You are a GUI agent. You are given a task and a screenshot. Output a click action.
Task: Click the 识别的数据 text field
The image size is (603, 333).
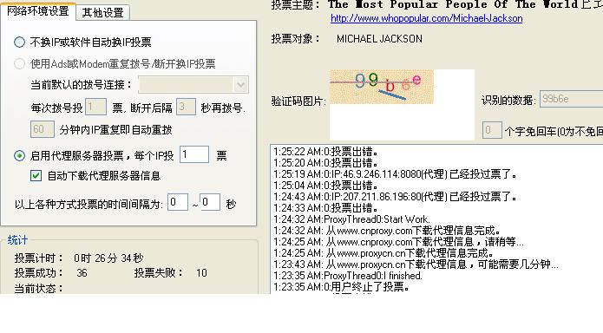[572, 99]
